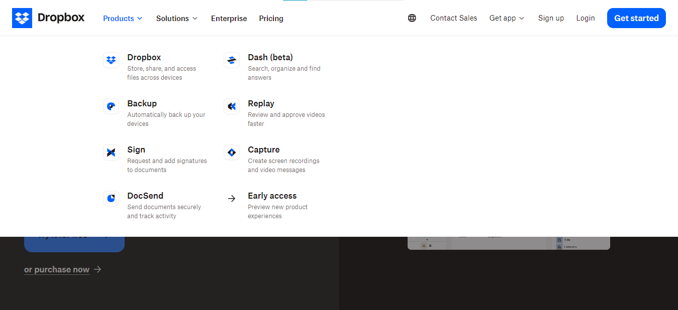Click the DocSend product icon
This screenshot has height=310, width=678.
pos(111,199)
